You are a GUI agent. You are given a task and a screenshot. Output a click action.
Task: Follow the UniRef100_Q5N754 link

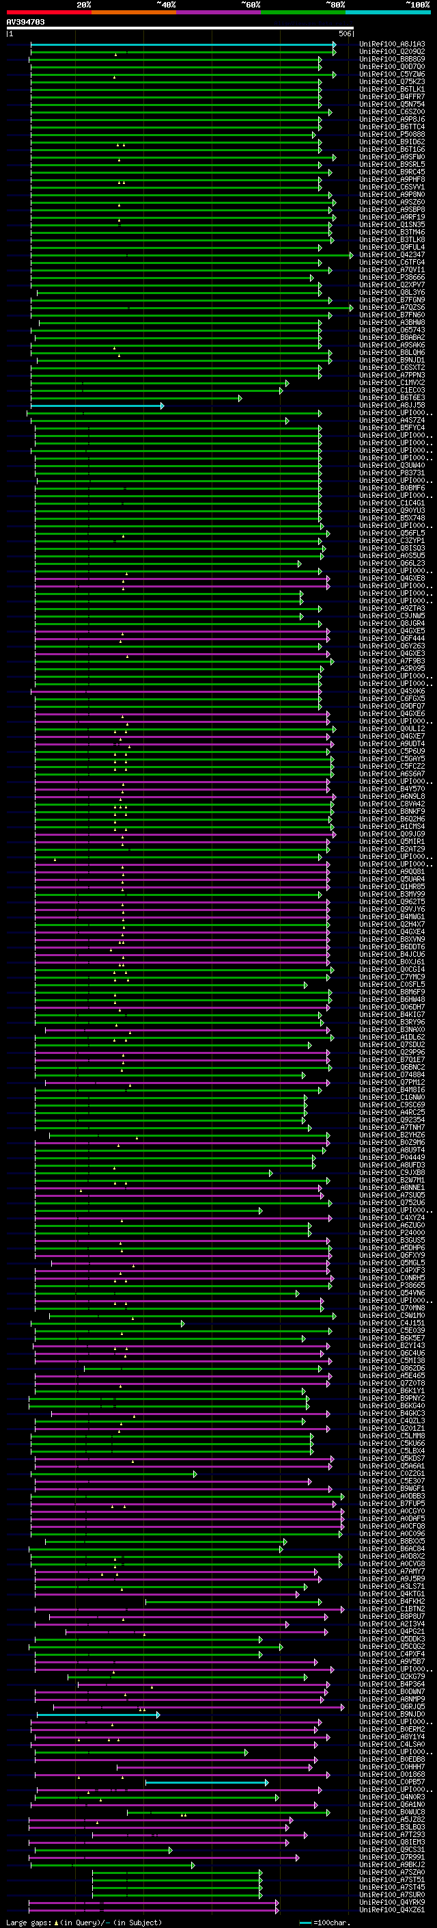[x=392, y=104]
